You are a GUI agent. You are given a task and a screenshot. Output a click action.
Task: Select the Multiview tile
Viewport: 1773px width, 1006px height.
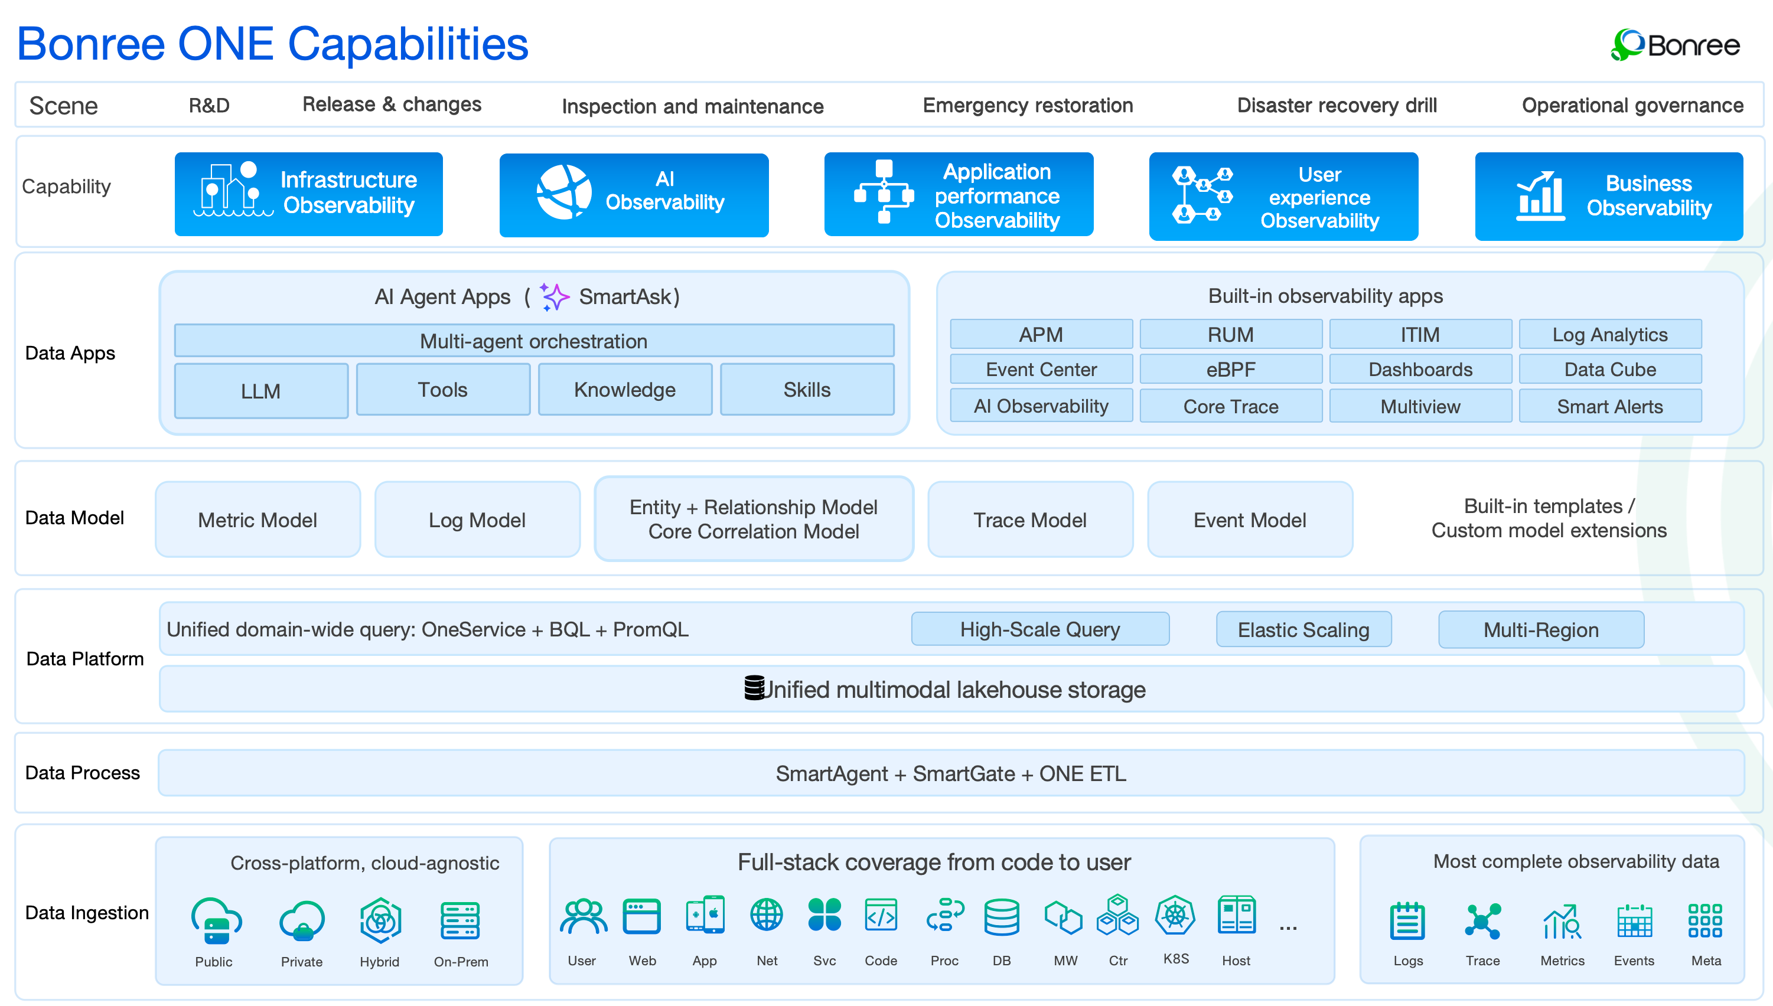[1420, 406]
